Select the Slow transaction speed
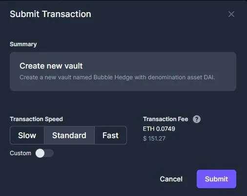Image resolution: width=247 pixels, height=196 pixels. pos(27,135)
